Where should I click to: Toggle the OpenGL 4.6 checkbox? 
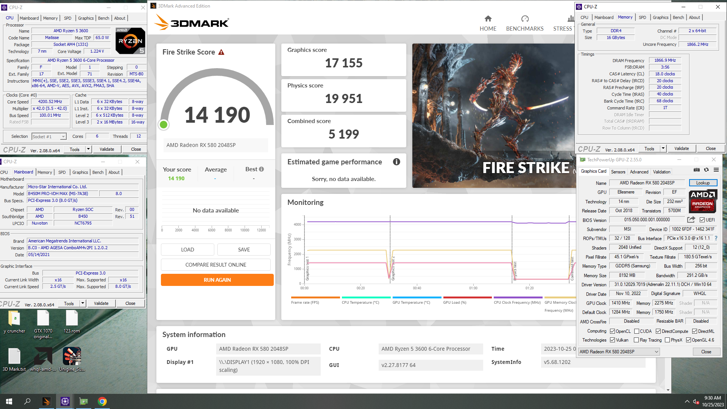(688, 340)
